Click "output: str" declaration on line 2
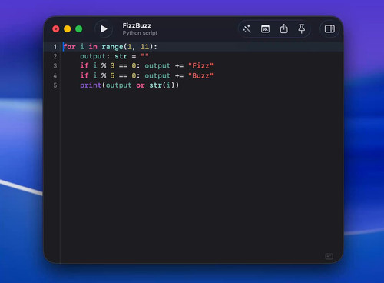Viewport: 384px width, 283px height. 104,56
